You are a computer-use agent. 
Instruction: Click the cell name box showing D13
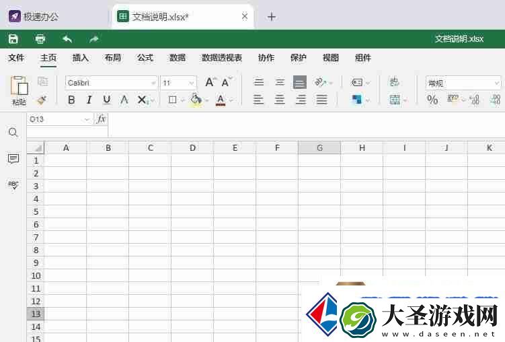coord(60,120)
